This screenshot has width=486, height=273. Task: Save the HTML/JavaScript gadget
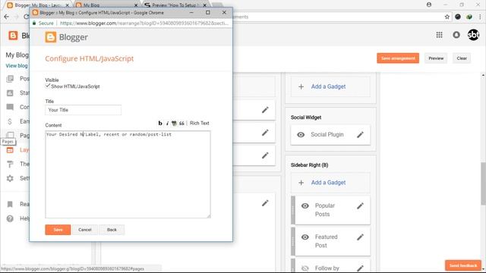[x=58, y=230]
